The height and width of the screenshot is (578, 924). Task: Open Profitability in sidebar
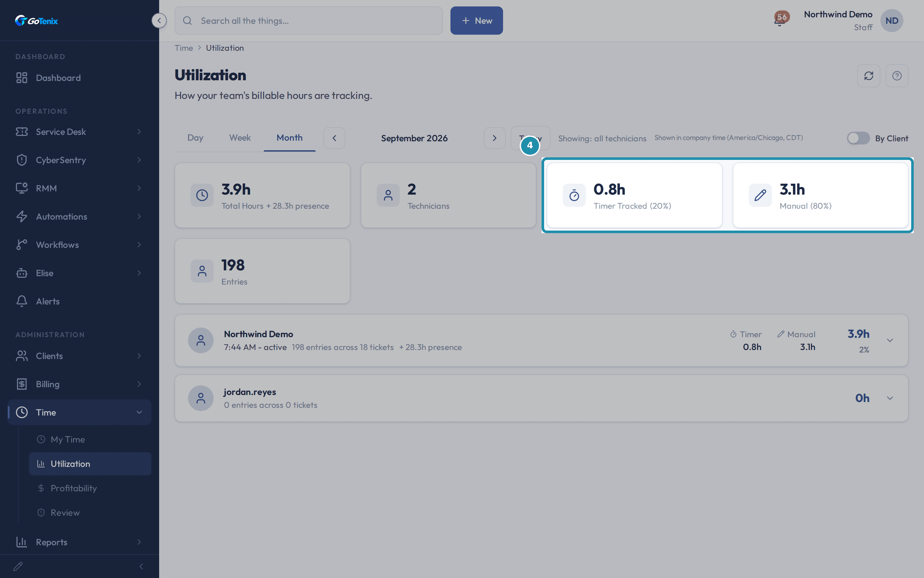click(x=90, y=488)
